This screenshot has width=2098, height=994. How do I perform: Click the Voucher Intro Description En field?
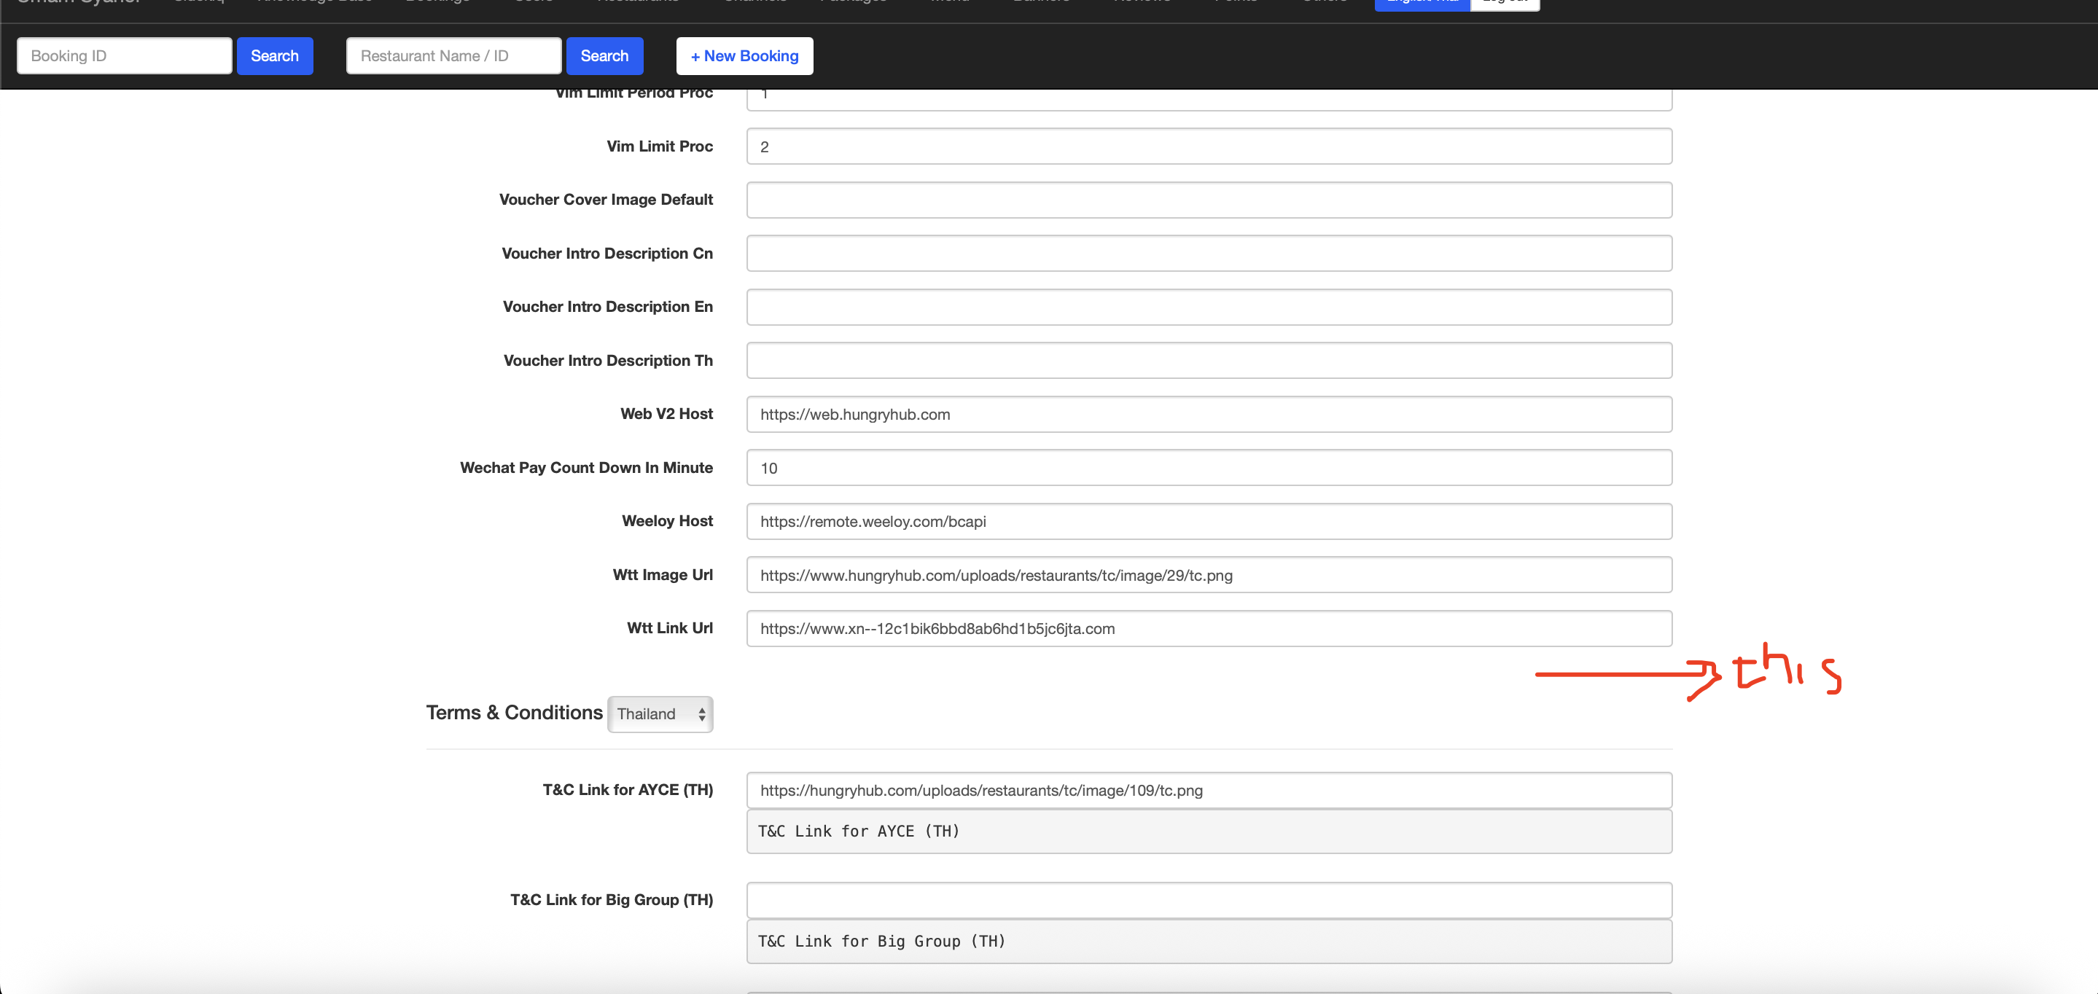coord(1209,307)
